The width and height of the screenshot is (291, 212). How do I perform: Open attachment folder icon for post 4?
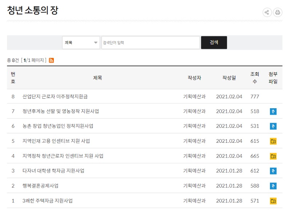(x=273, y=156)
